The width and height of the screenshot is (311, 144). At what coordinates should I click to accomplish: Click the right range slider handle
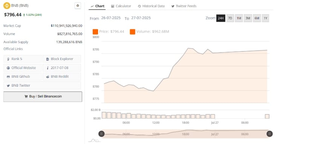point(270,134)
